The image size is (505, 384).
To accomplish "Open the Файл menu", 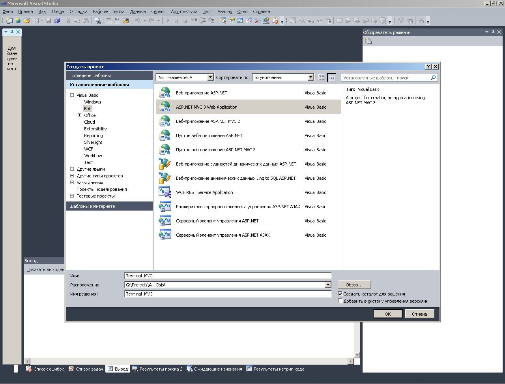I will [7, 11].
